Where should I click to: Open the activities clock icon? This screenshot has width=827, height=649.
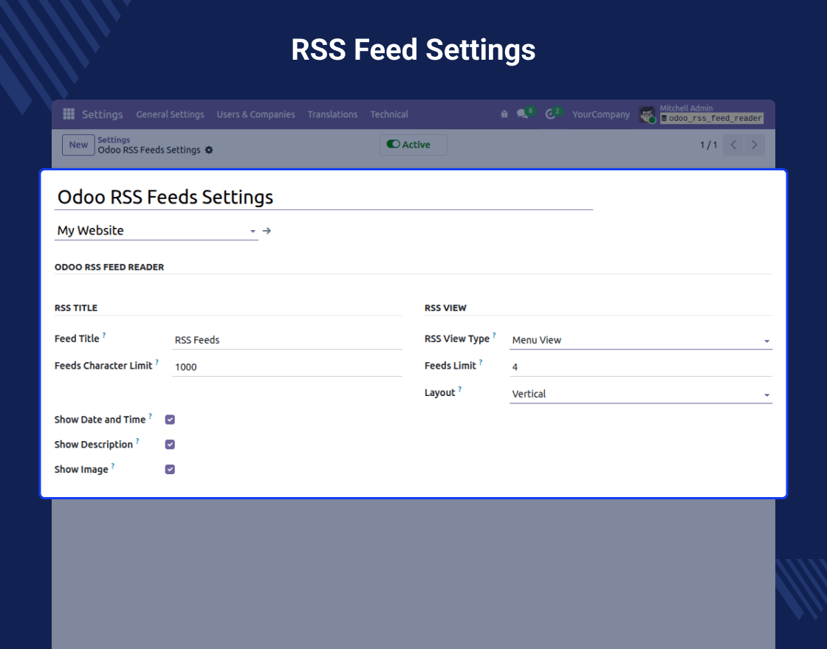(x=550, y=114)
